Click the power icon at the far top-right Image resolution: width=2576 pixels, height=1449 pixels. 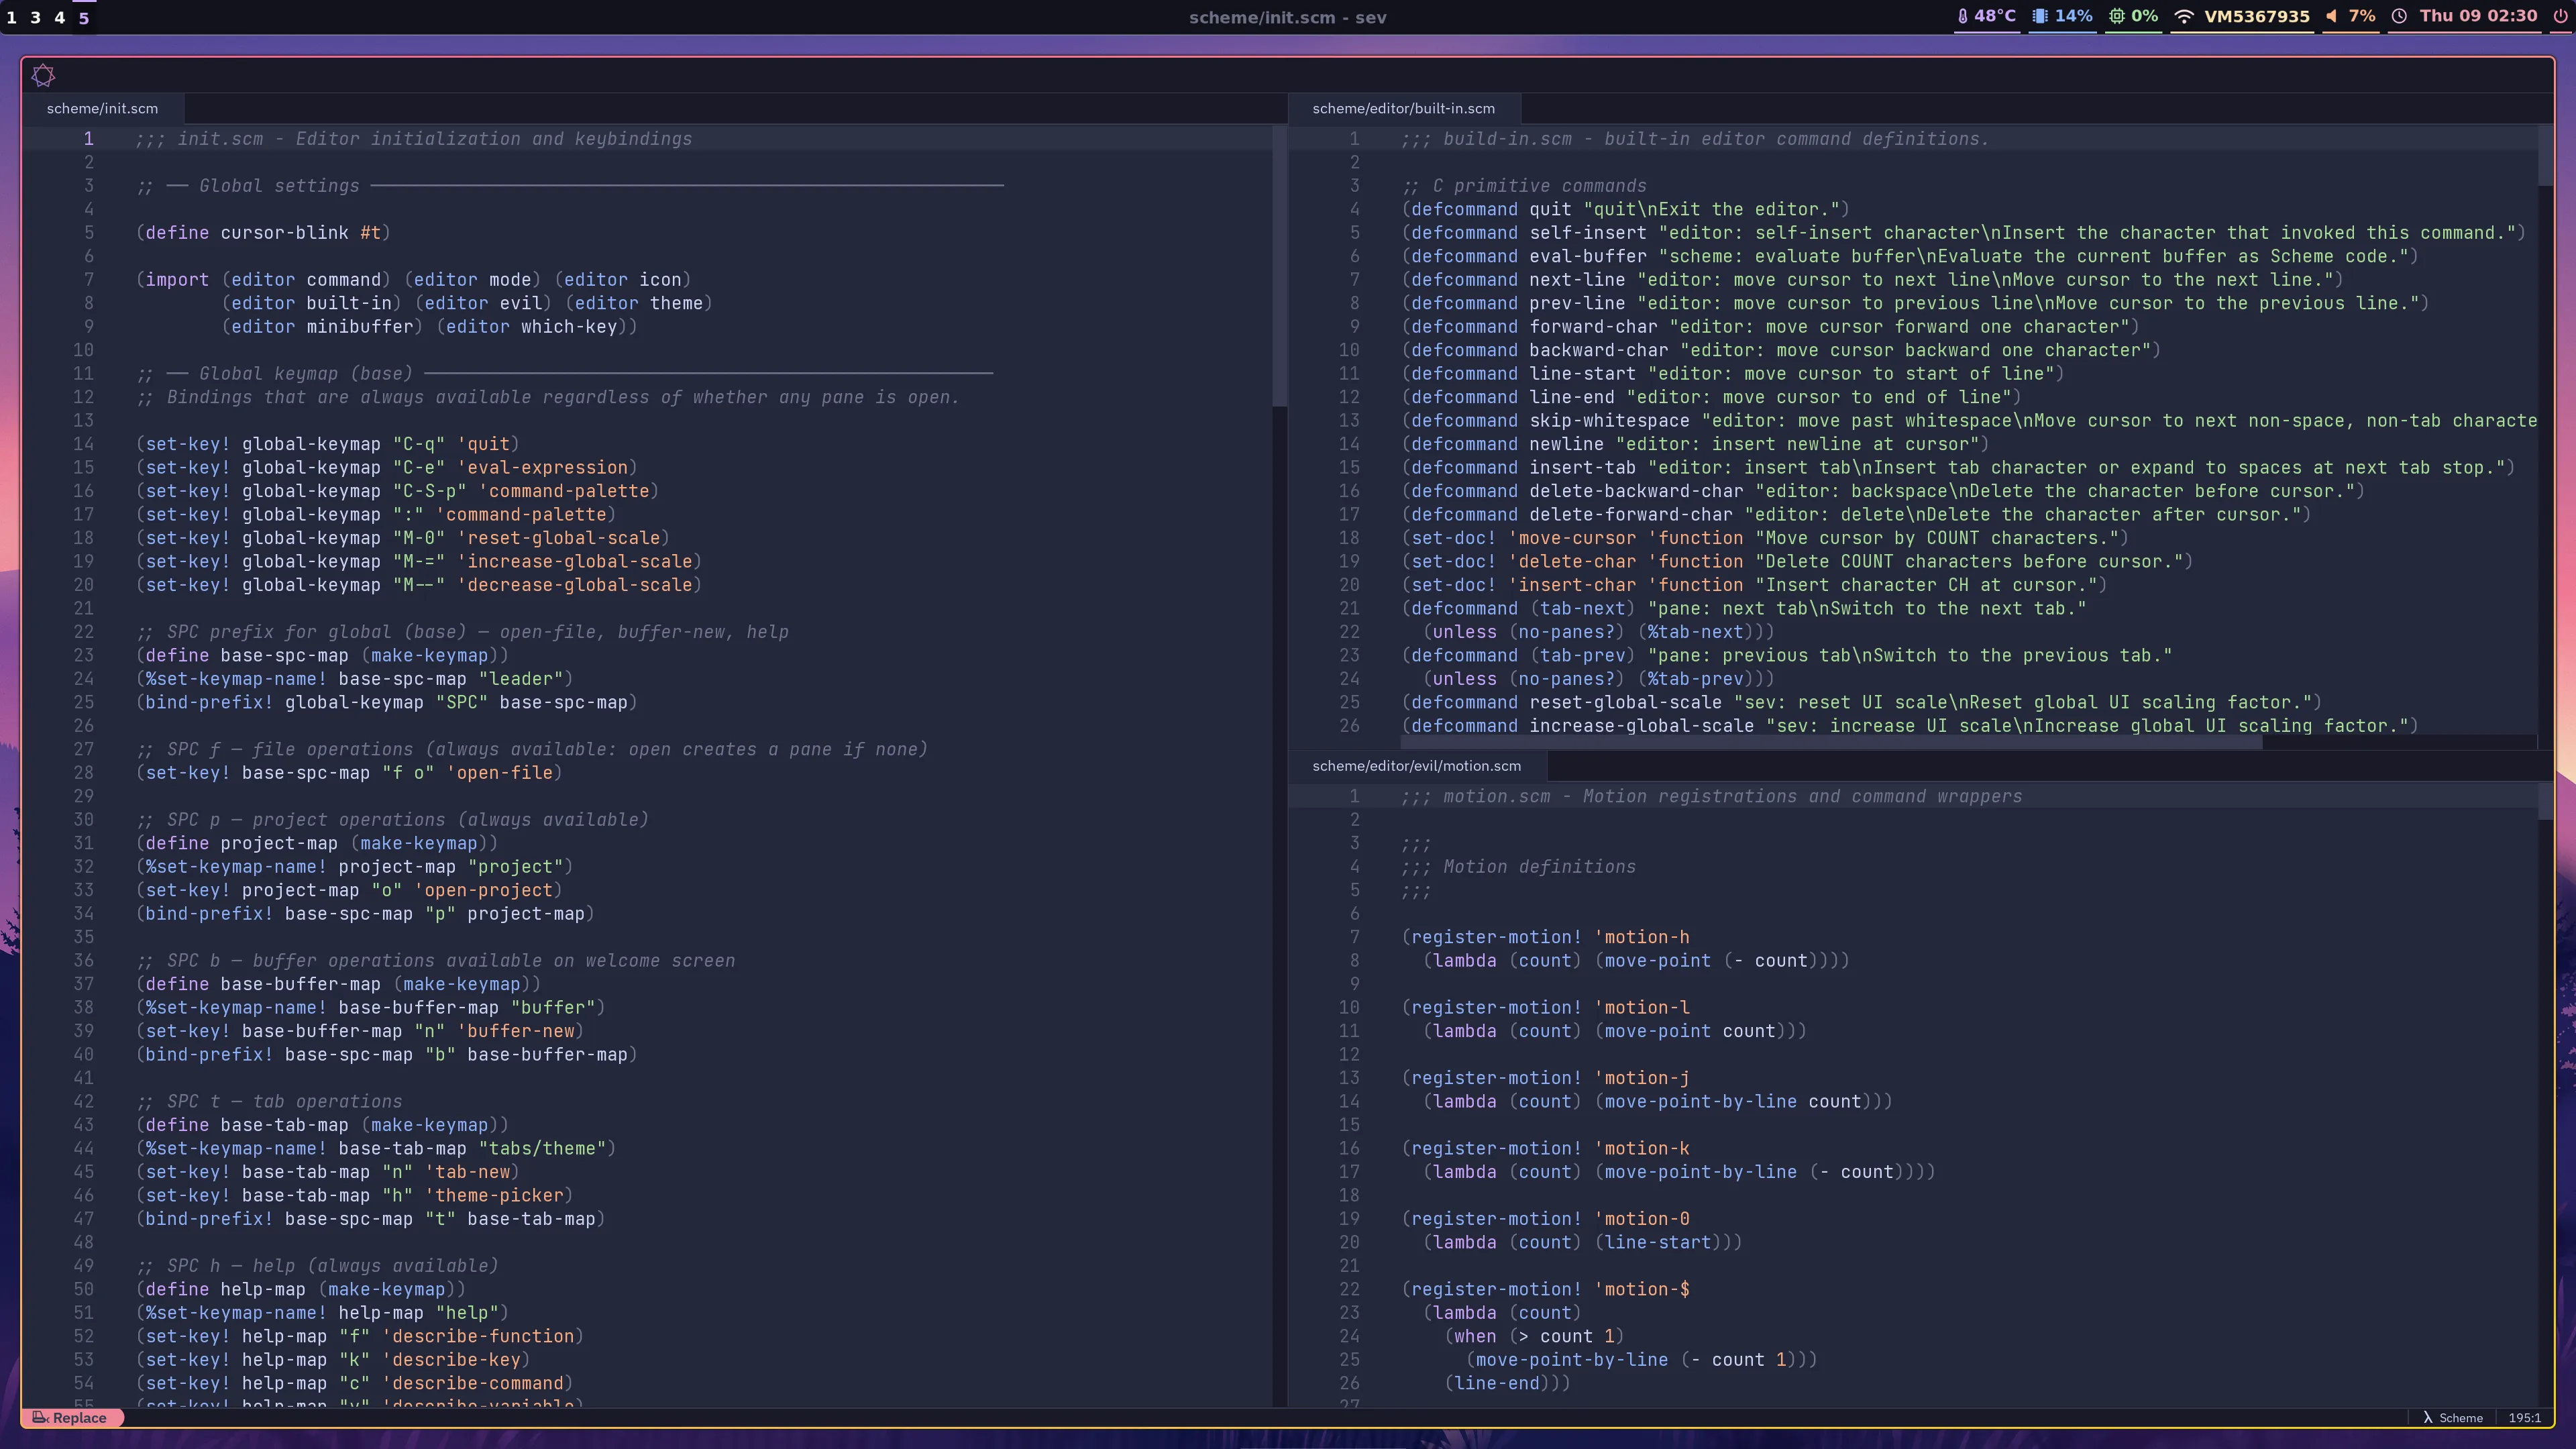point(2560,17)
